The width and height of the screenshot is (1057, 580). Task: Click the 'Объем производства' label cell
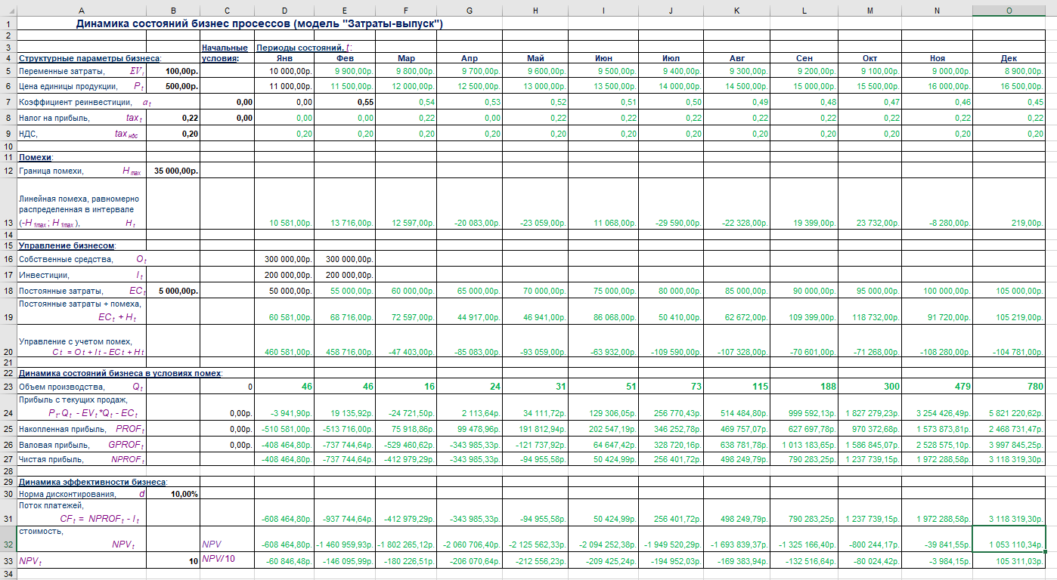pos(80,386)
